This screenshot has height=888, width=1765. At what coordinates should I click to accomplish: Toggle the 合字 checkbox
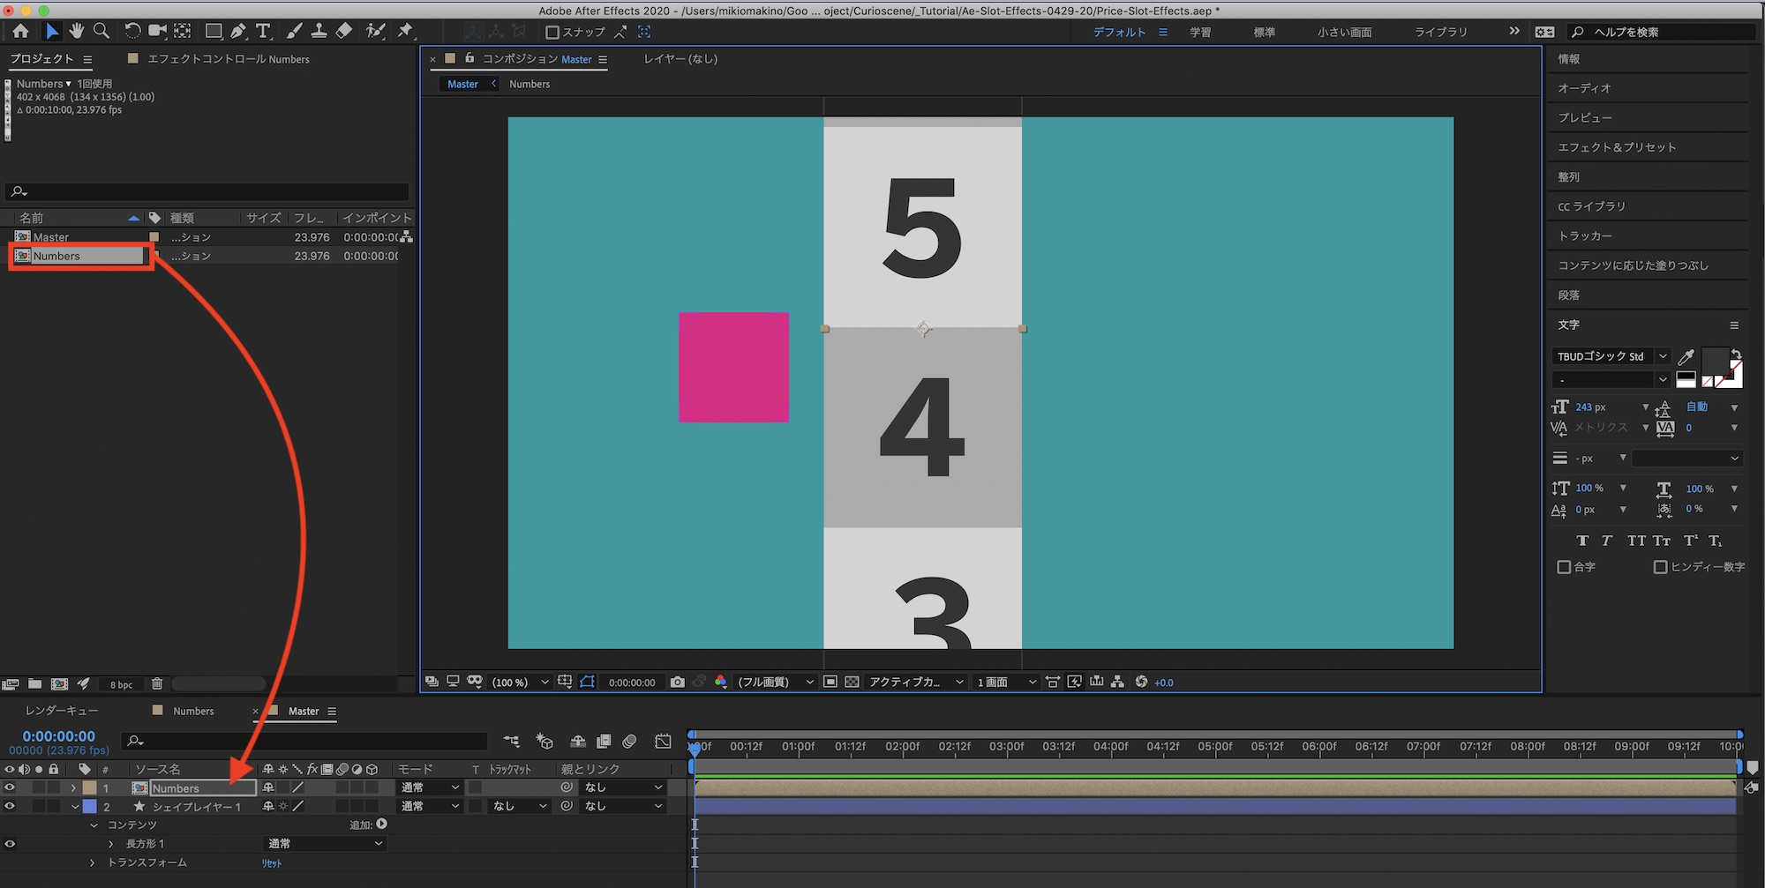(1564, 567)
